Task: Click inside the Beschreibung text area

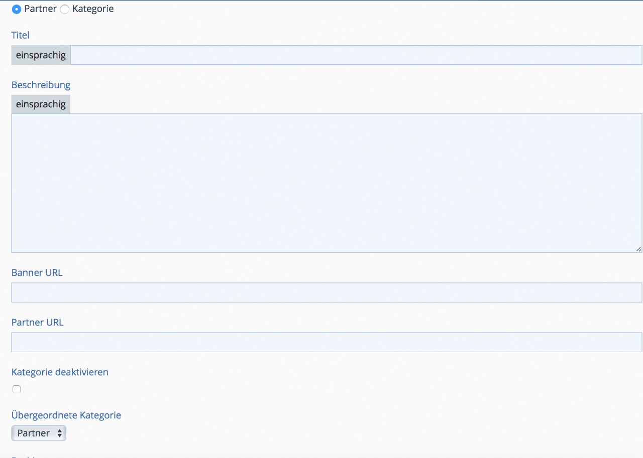Action: coord(327,183)
